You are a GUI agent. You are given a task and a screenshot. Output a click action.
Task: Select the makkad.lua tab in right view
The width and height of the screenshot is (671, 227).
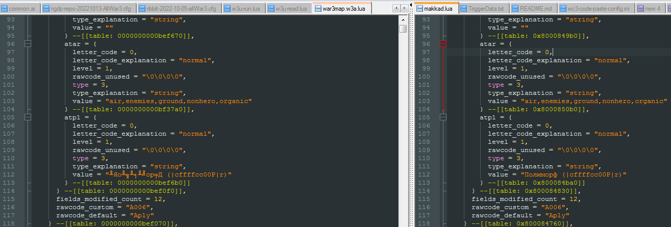pos(435,8)
